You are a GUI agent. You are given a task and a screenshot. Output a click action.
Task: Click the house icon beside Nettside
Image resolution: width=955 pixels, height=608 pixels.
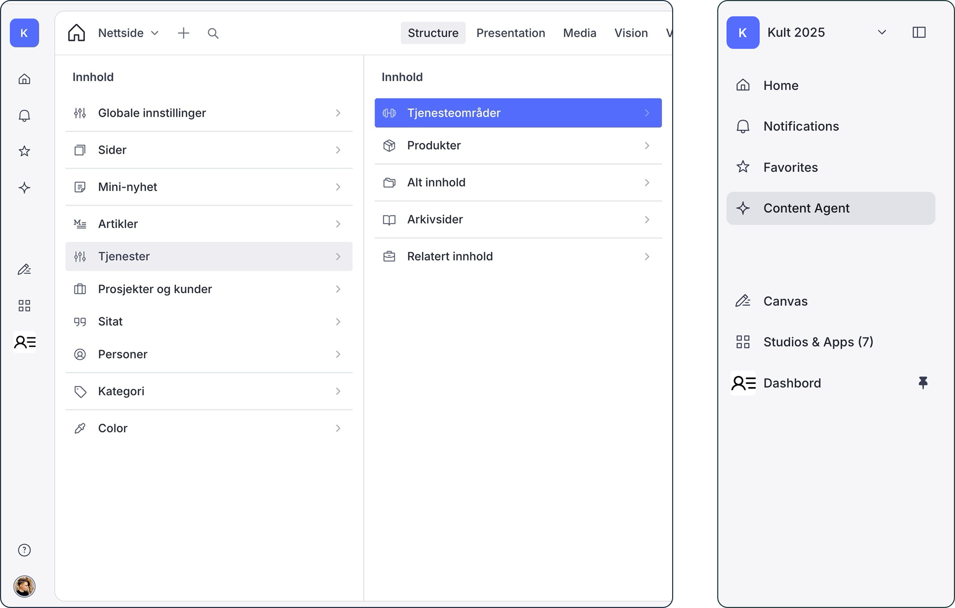(76, 32)
